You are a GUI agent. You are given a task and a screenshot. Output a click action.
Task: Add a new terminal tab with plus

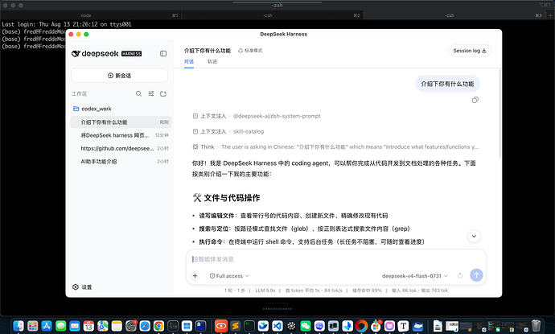coord(550,15)
